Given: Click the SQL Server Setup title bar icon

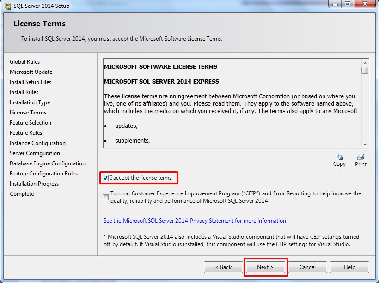Looking at the screenshot, I should pos(7,6).
